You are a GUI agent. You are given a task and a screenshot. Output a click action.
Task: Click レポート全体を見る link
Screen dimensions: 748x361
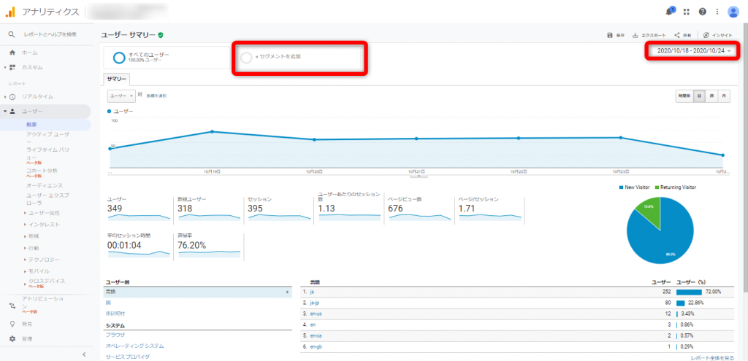click(713, 357)
